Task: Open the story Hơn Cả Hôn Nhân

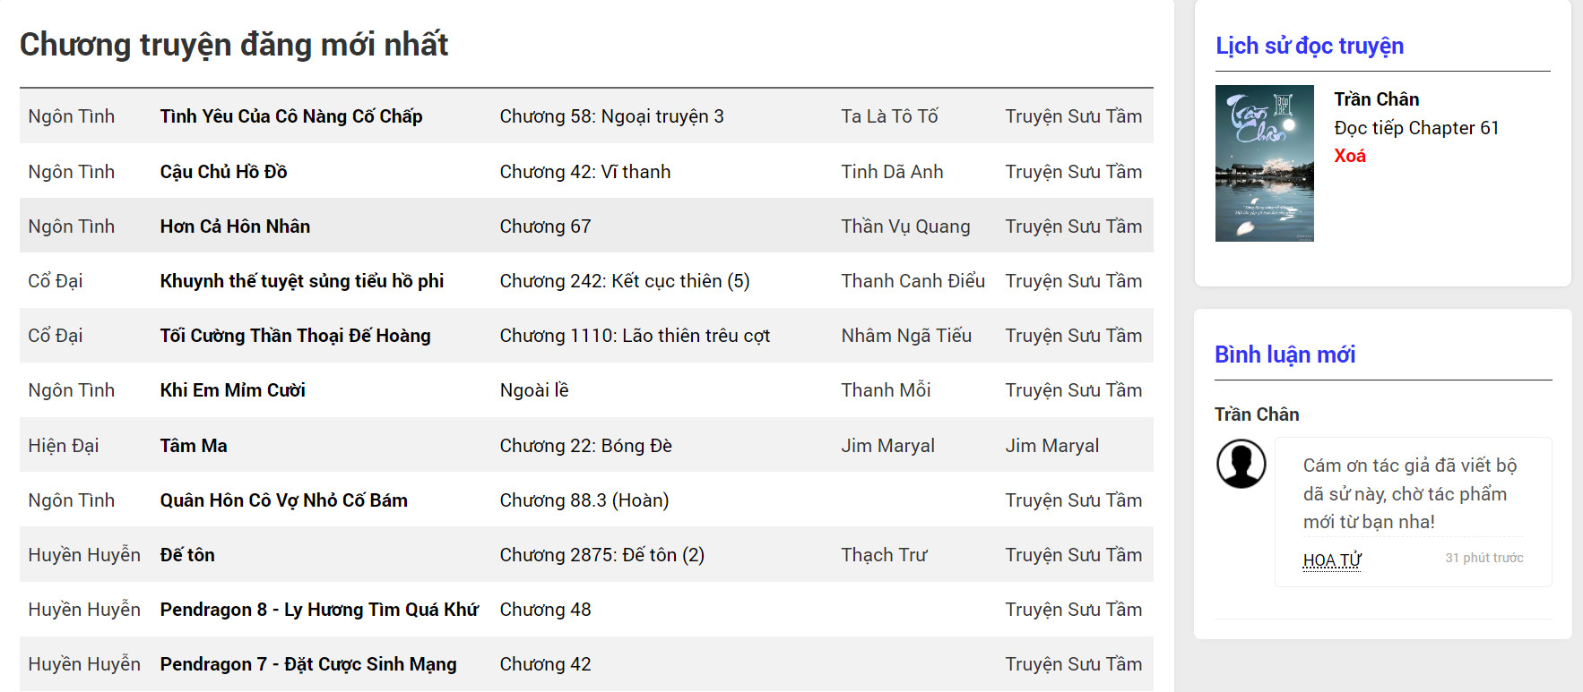Action: click(235, 226)
